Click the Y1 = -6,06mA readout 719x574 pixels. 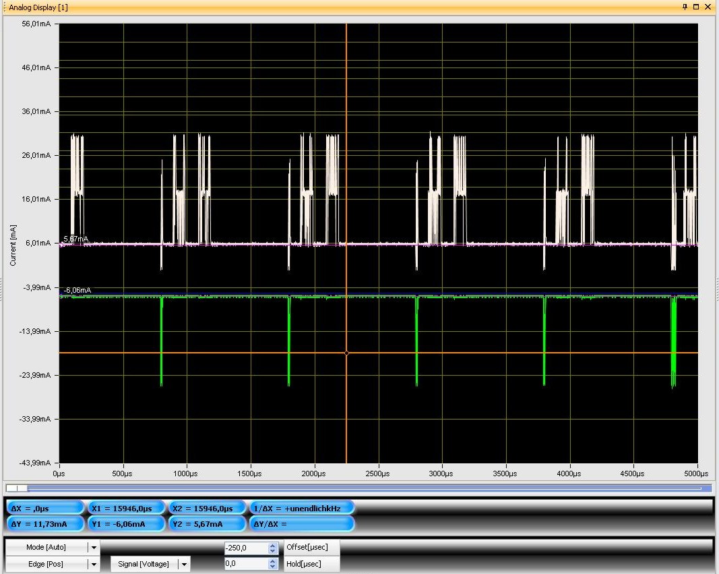click(x=126, y=524)
